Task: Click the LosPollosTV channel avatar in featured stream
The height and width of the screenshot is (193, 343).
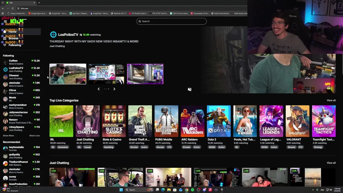Action: click(53, 35)
